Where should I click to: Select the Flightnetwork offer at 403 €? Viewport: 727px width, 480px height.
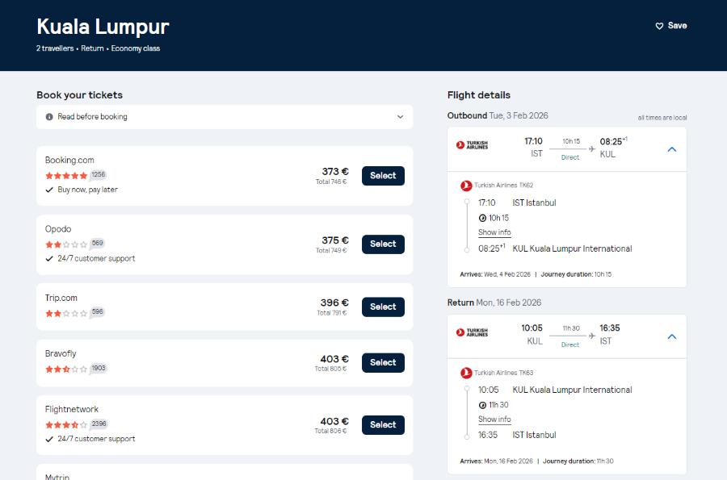[x=383, y=425]
